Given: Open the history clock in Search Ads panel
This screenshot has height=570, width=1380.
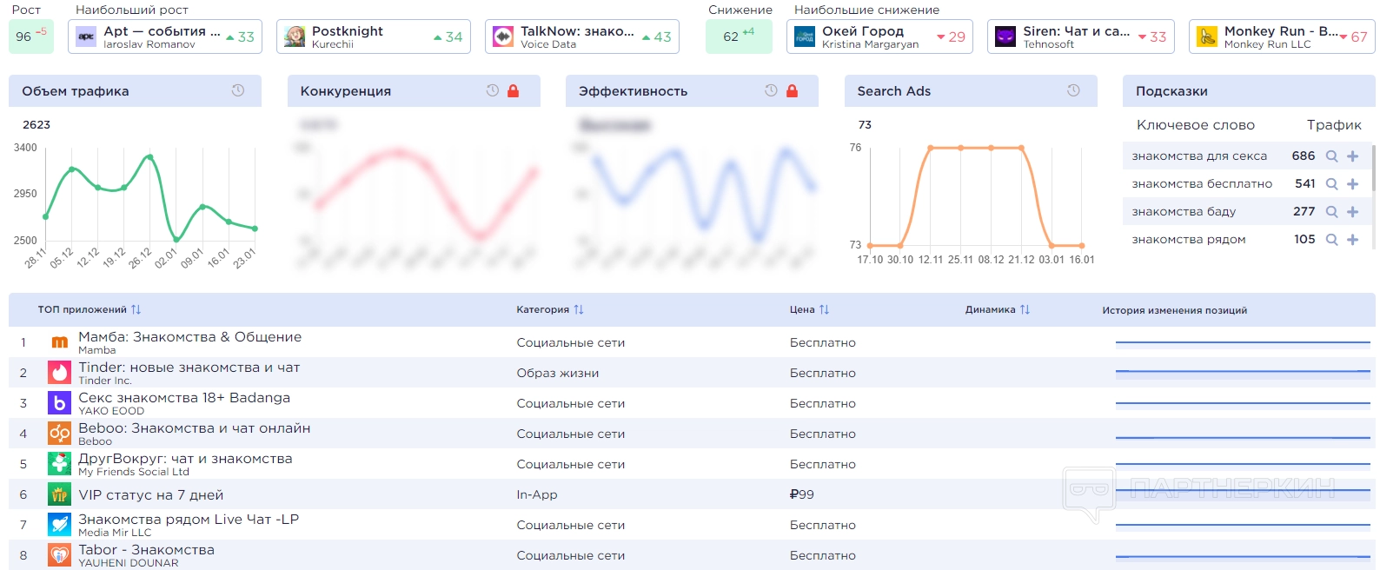Looking at the screenshot, I should click(x=1073, y=90).
